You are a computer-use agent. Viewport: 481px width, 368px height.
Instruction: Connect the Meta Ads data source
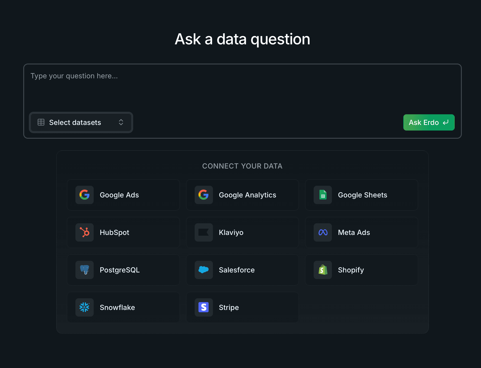[361, 232]
